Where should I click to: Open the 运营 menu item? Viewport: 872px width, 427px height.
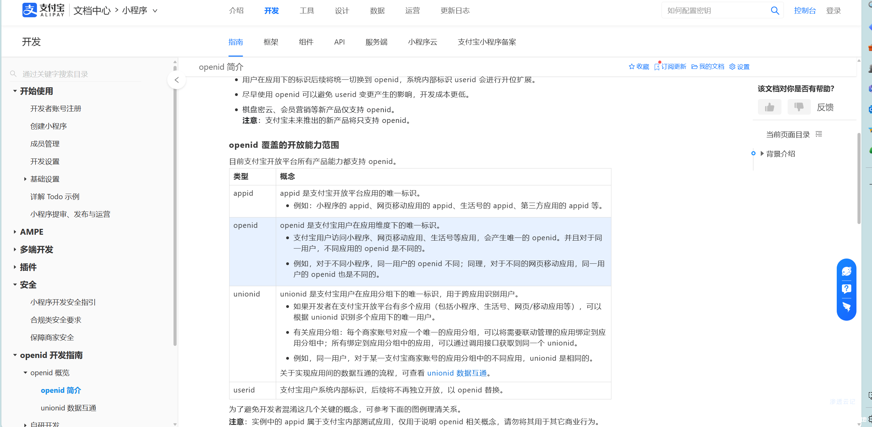(412, 10)
